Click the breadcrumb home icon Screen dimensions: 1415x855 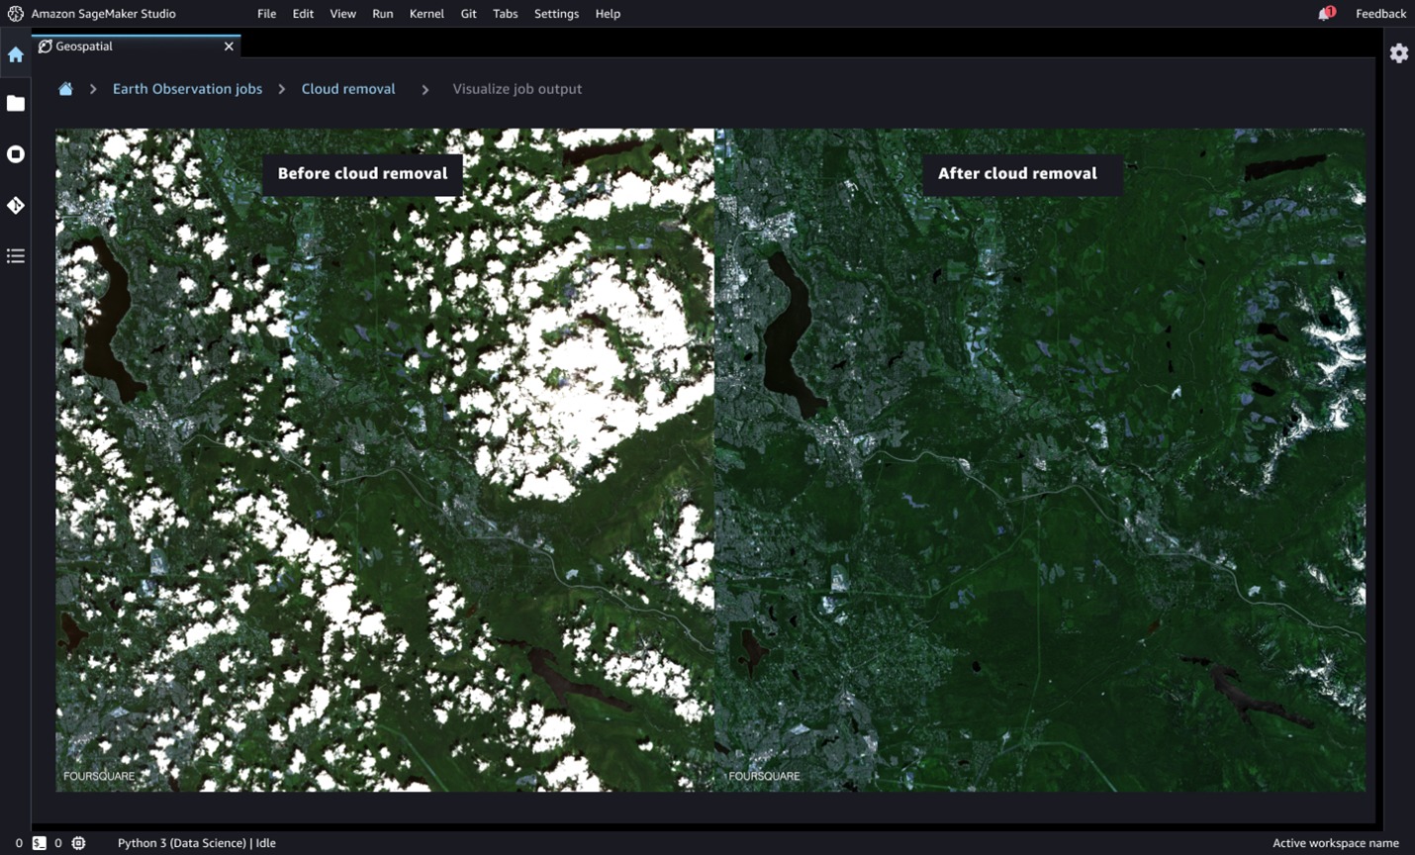point(65,89)
